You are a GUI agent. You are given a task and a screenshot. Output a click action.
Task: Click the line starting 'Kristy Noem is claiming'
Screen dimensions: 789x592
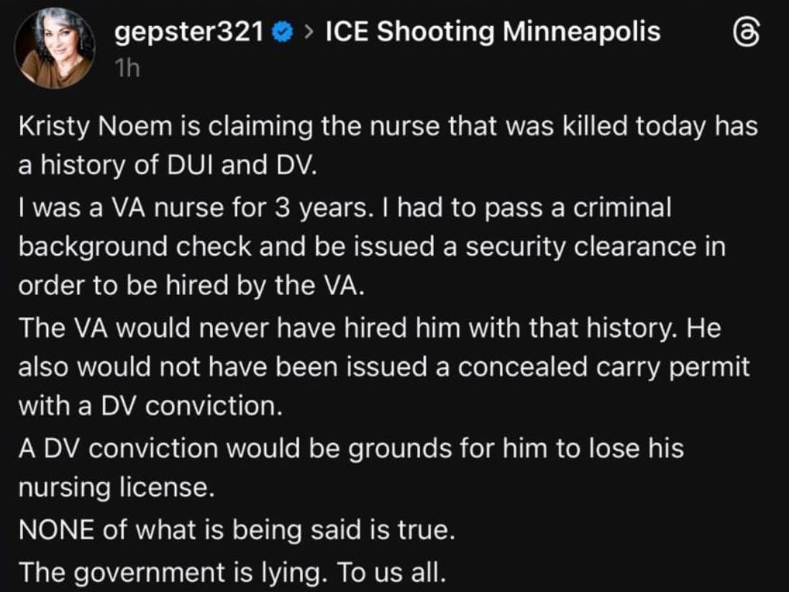click(x=388, y=127)
